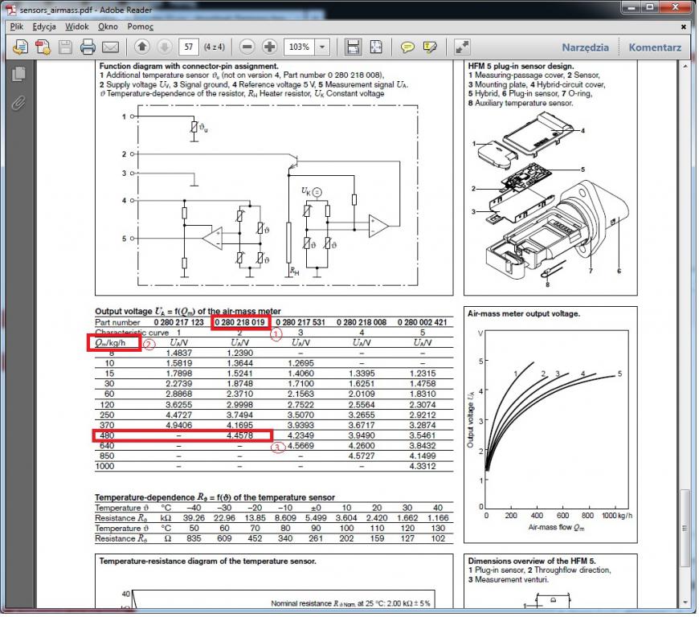Open the Widok menu
The height and width of the screenshot is (617, 699).
click(77, 27)
